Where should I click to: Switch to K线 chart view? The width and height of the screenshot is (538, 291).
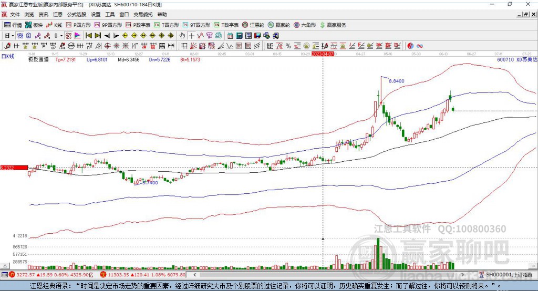[x=54, y=25]
